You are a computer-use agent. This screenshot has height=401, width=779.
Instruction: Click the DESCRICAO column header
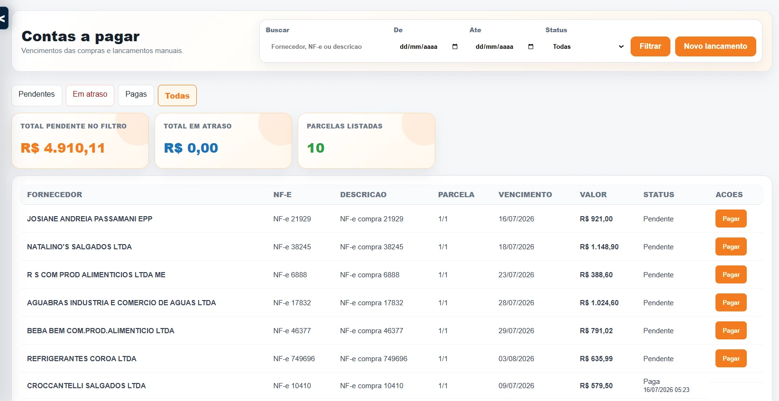(x=363, y=195)
